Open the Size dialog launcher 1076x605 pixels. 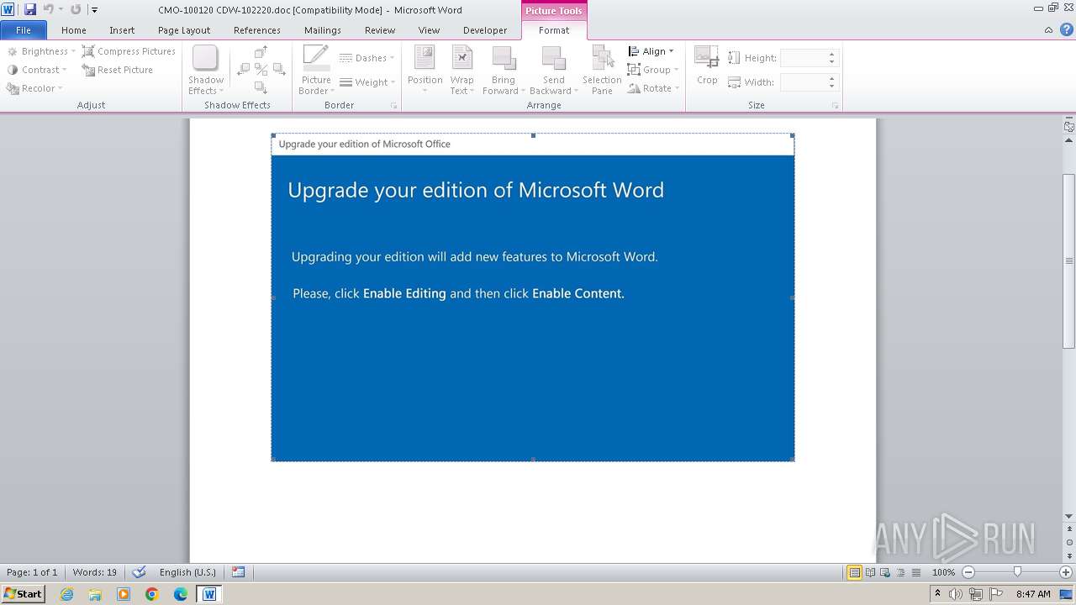835,106
